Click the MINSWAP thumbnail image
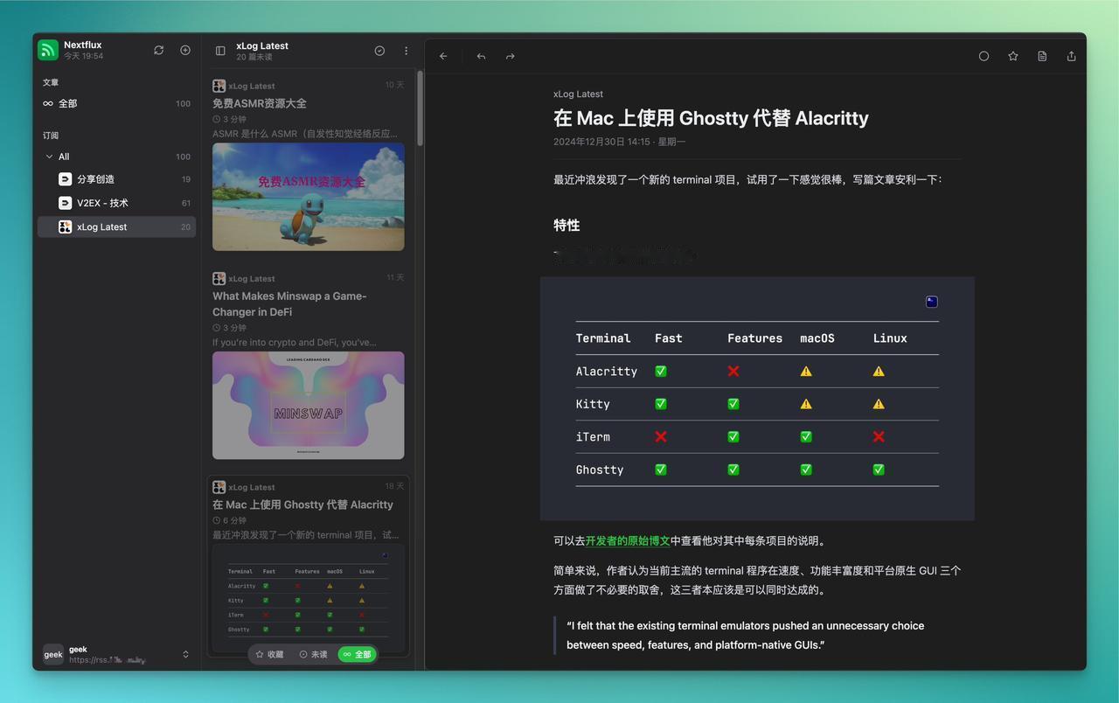Screen dimensions: 1119x703 (x=308, y=406)
